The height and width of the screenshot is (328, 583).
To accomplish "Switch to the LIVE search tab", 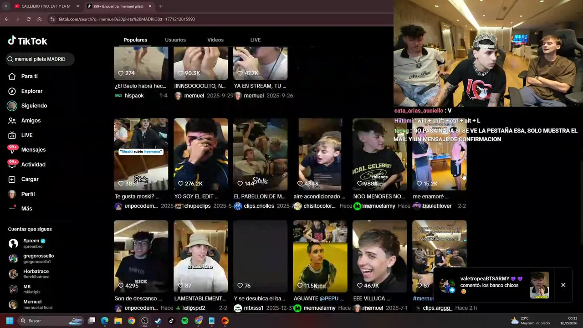I will click(256, 40).
